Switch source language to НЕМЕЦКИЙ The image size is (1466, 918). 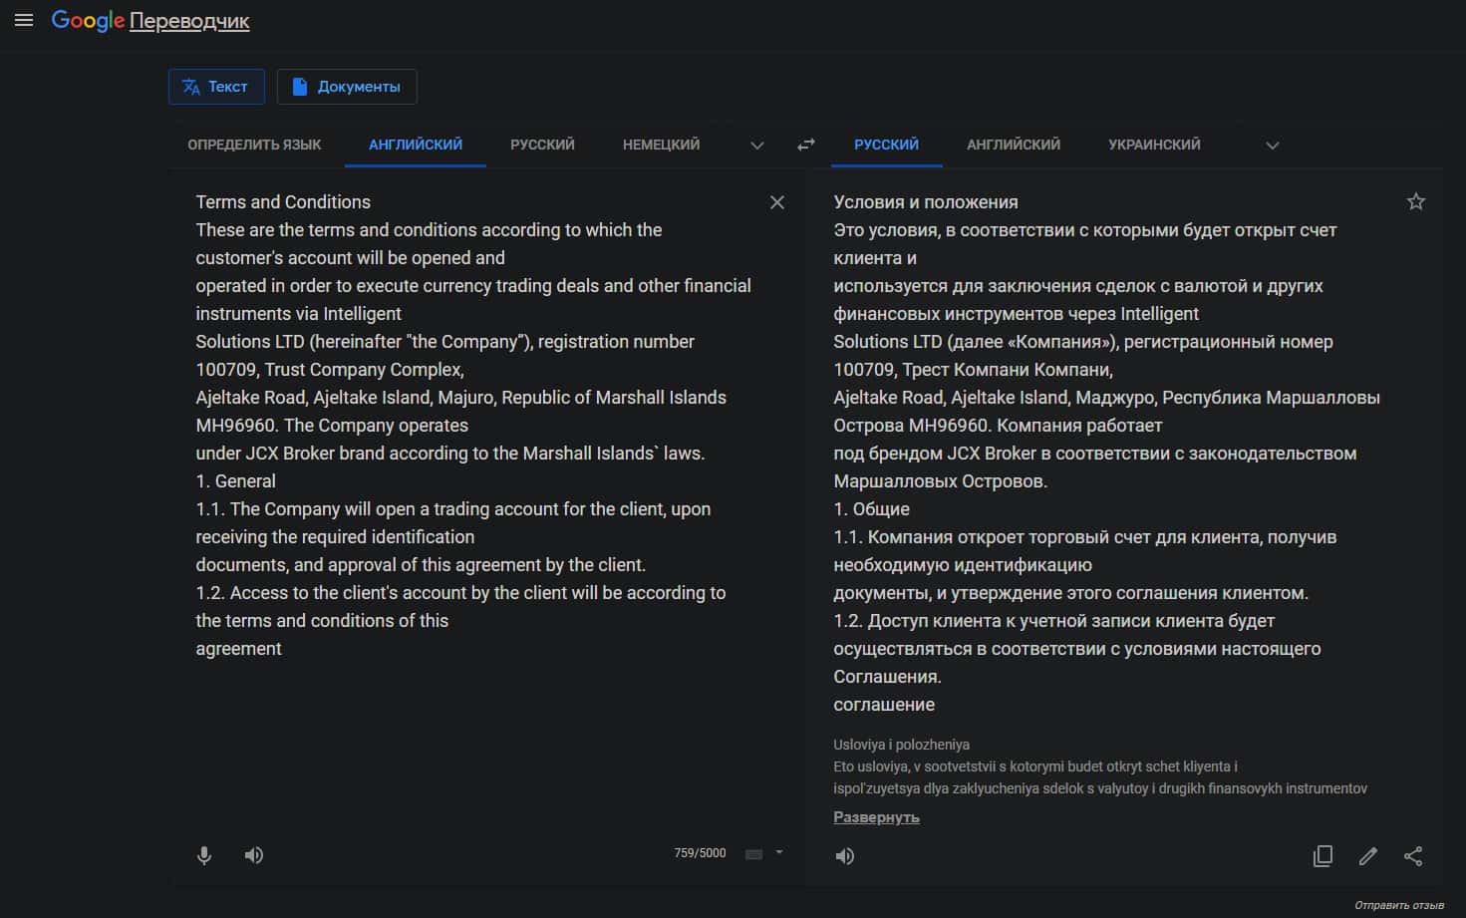(661, 145)
